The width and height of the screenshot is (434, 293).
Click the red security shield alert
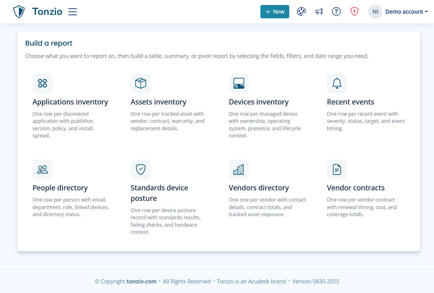click(354, 12)
